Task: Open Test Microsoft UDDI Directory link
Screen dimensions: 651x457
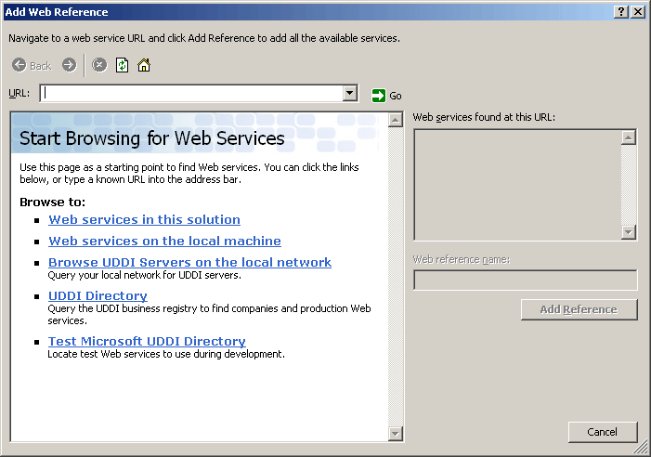Action: click(147, 342)
